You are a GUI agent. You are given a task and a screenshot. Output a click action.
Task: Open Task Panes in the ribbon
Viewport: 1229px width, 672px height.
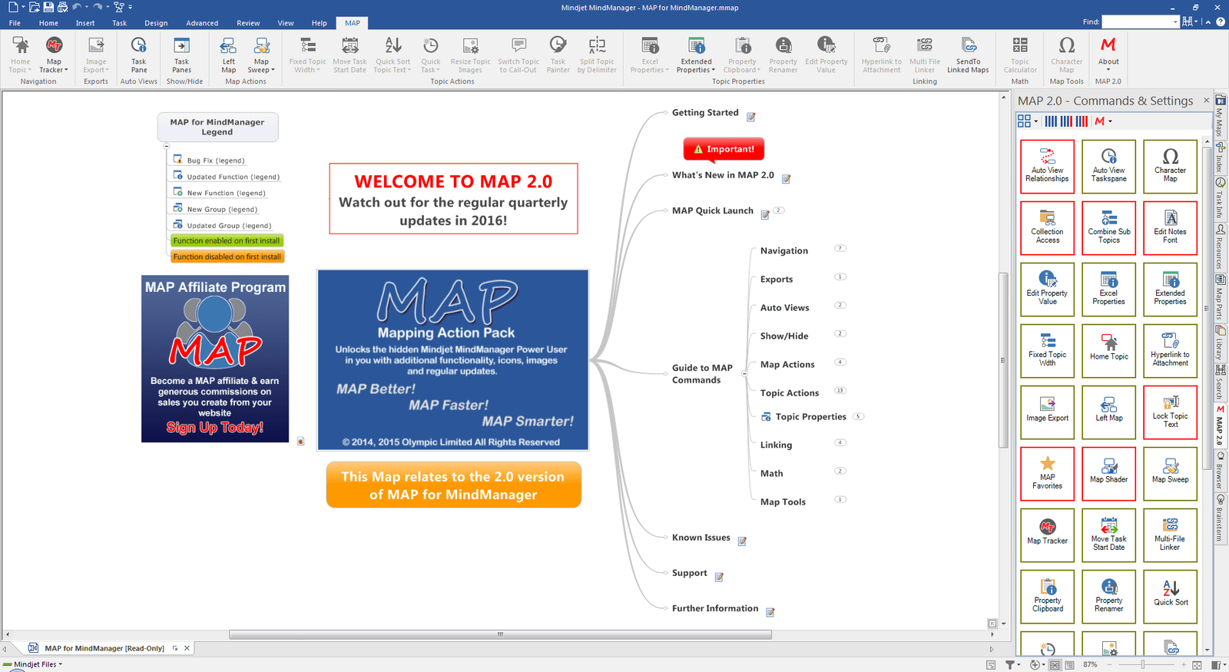coord(181,55)
